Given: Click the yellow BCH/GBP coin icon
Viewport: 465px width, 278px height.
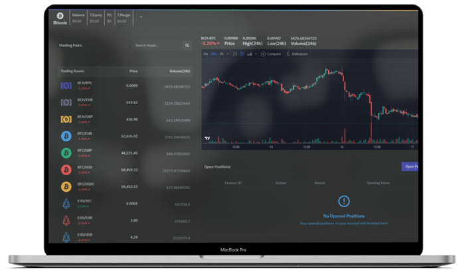Looking at the screenshot, I should pyautogui.click(x=66, y=119).
